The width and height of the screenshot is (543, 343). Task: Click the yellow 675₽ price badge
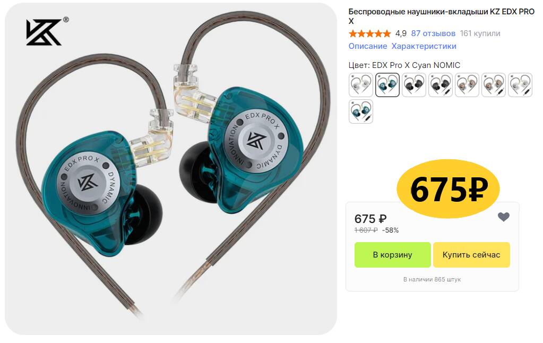click(449, 189)
